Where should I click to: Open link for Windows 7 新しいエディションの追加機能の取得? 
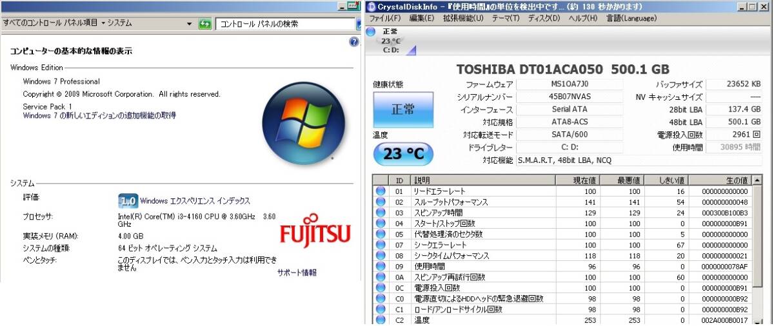click(x=99, y=116)
